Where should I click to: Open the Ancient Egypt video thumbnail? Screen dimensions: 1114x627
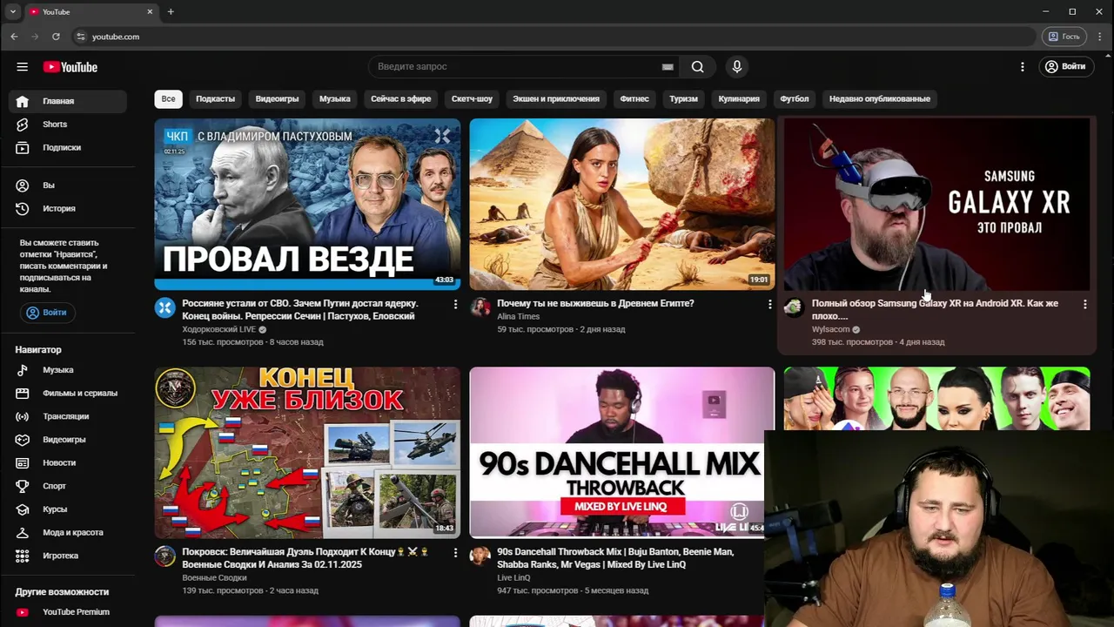[621, 204]
